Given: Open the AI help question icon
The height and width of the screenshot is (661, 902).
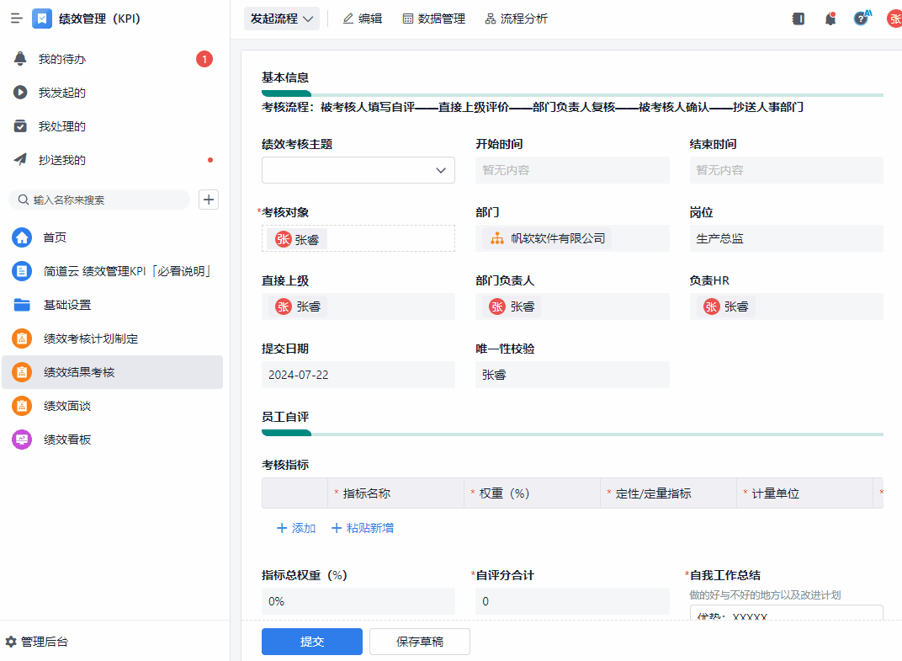Looking at the screenshot, I should 862,19.
